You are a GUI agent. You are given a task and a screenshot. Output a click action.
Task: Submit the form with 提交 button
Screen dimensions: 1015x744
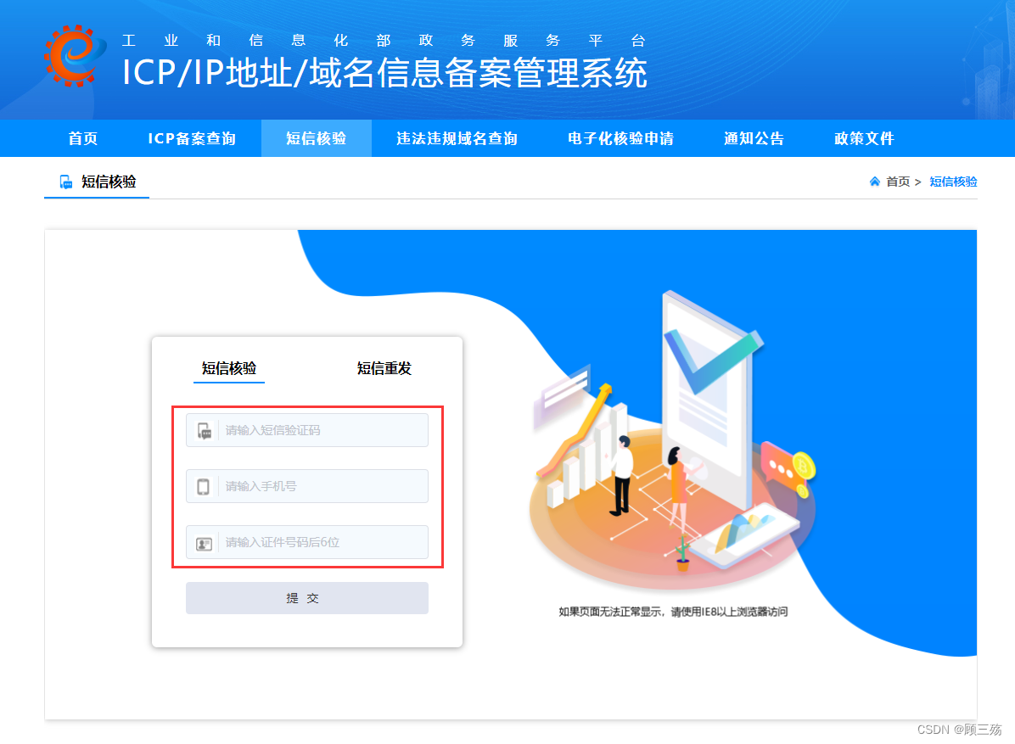coord(307,598)
